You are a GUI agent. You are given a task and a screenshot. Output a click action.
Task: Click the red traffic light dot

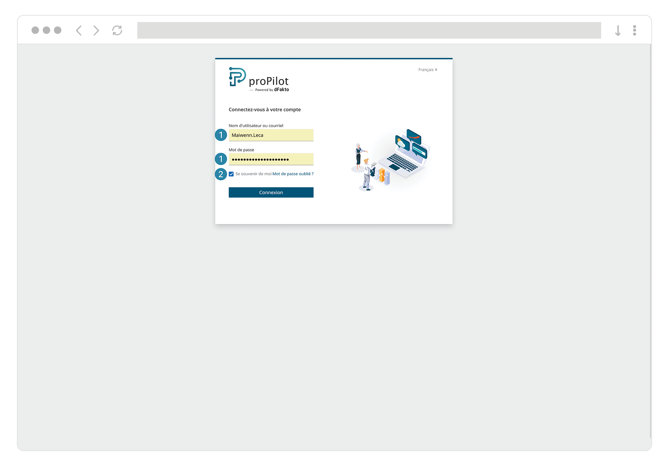coord(35,30)
